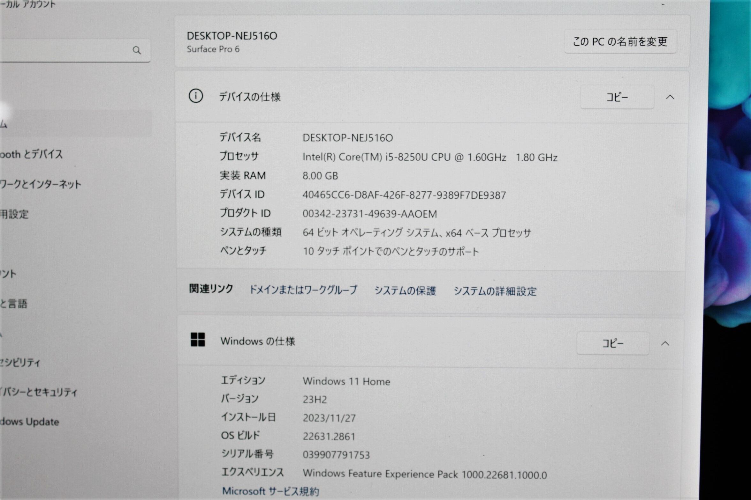
Task: Collapse the Windows の仕様 section chevron
Action: (x=665, y=344)
